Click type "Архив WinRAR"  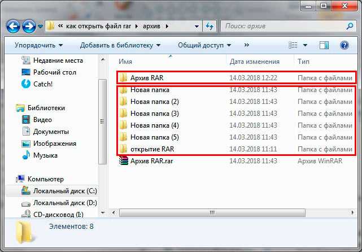320,161
